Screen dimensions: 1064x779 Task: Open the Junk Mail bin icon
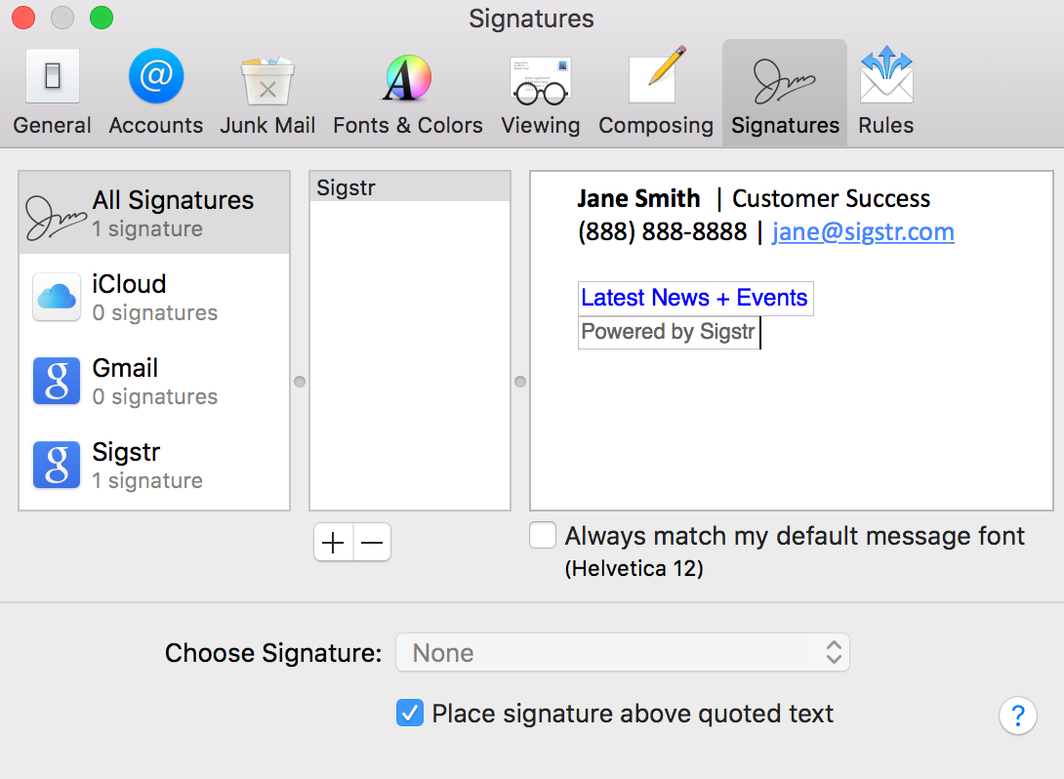coord(267,81)
